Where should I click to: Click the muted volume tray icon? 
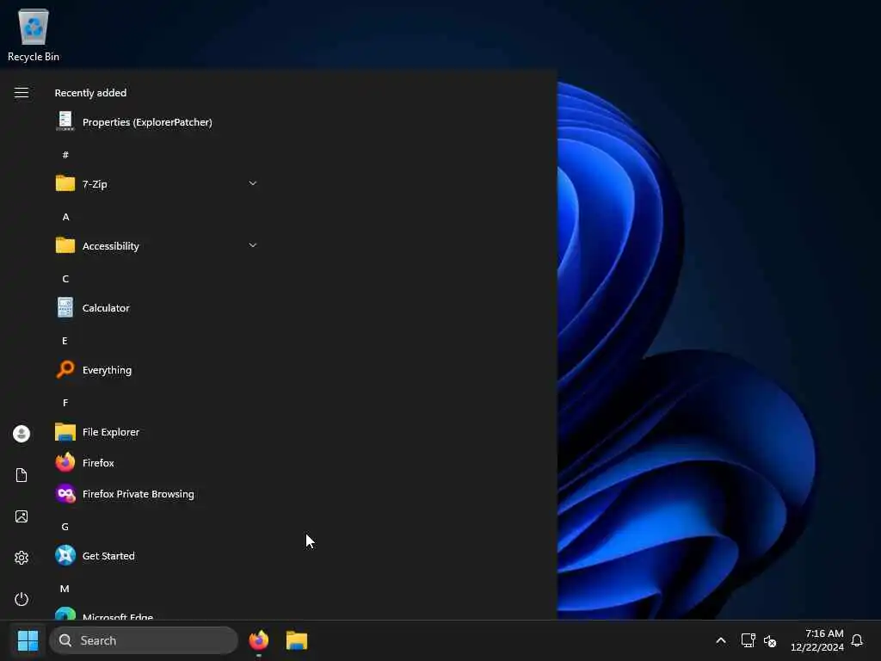770,640
